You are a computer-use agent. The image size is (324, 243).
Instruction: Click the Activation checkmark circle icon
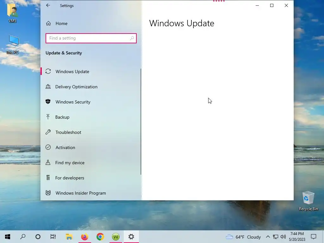pos(48,147)
